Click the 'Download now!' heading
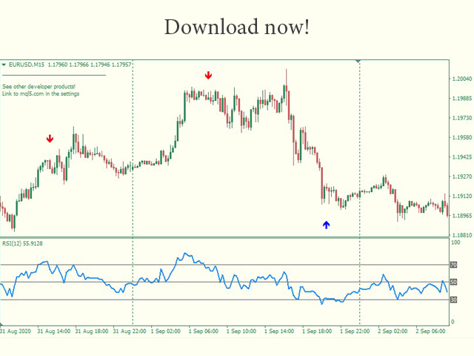Image resolution: width=474 pixels, height=356 pixels. point(237,27)
